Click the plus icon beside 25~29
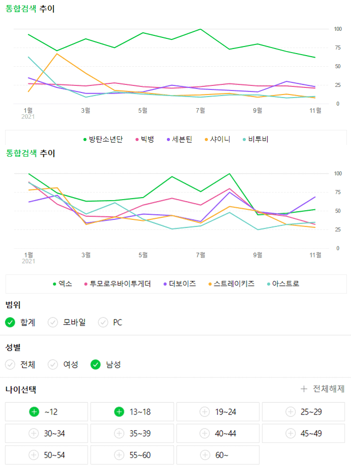351x467 pixels. click(290, 412)
